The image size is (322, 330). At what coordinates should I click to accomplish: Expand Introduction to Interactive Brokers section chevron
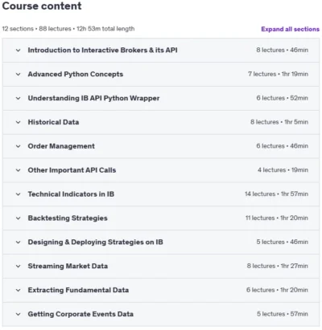point(18,50)
